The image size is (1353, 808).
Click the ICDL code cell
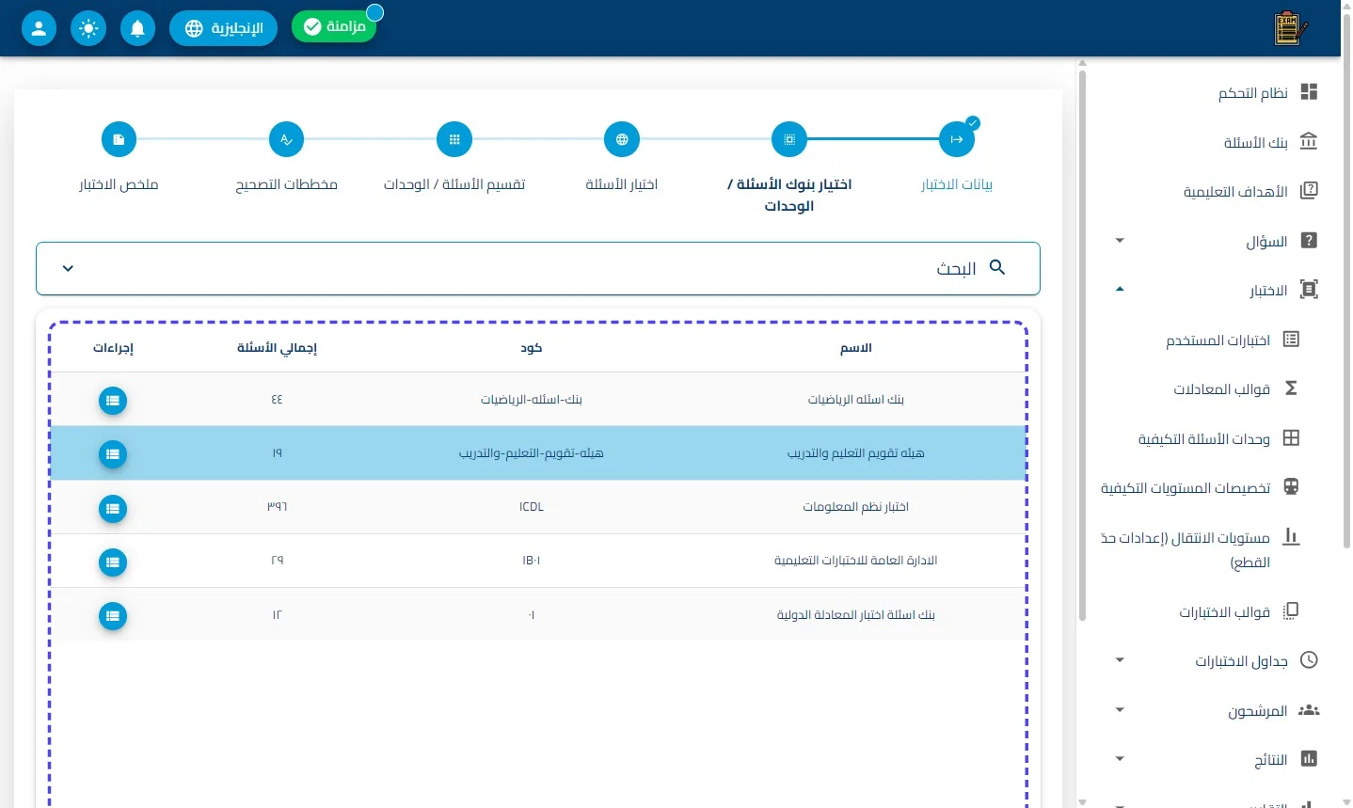click(x=532, y=507)
